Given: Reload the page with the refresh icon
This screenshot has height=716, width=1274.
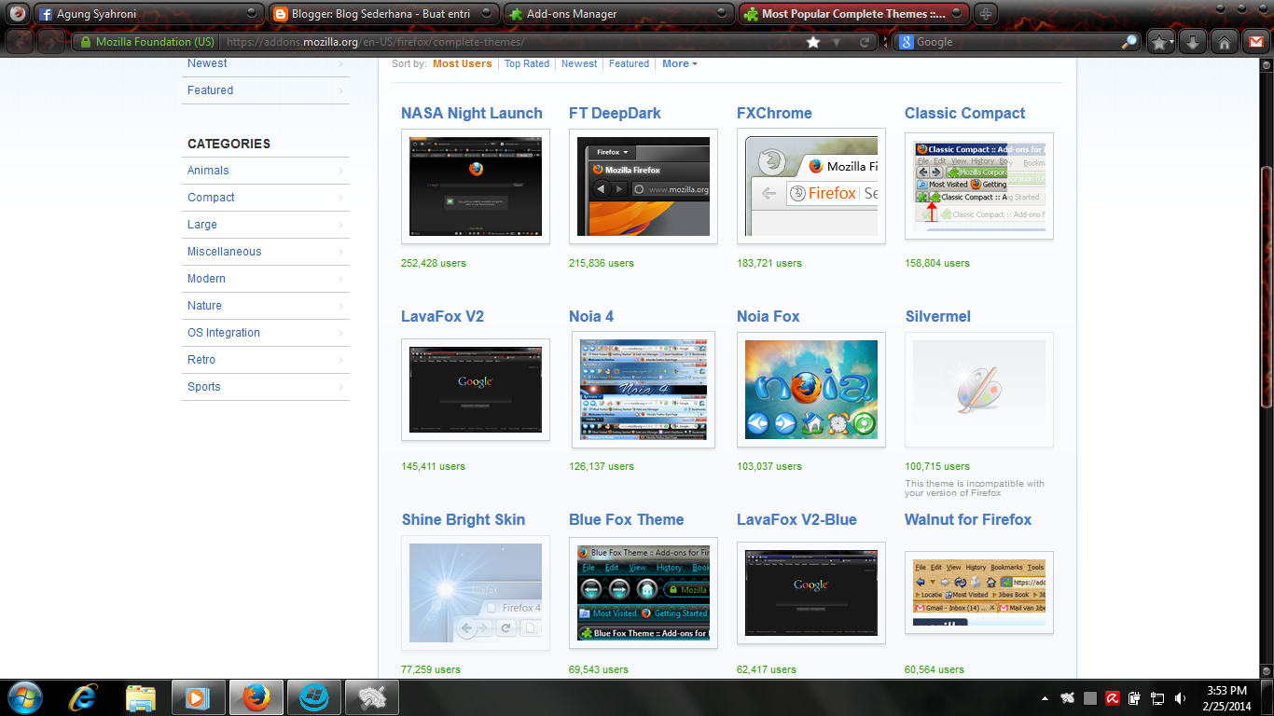Looking at the screenshot, I should [x=865, y=42].
